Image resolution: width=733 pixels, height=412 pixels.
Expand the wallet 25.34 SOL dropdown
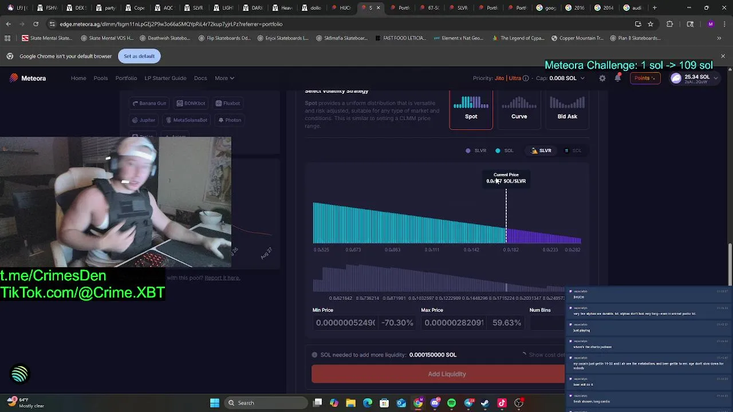pyautogui.click(x=694, y=78)
